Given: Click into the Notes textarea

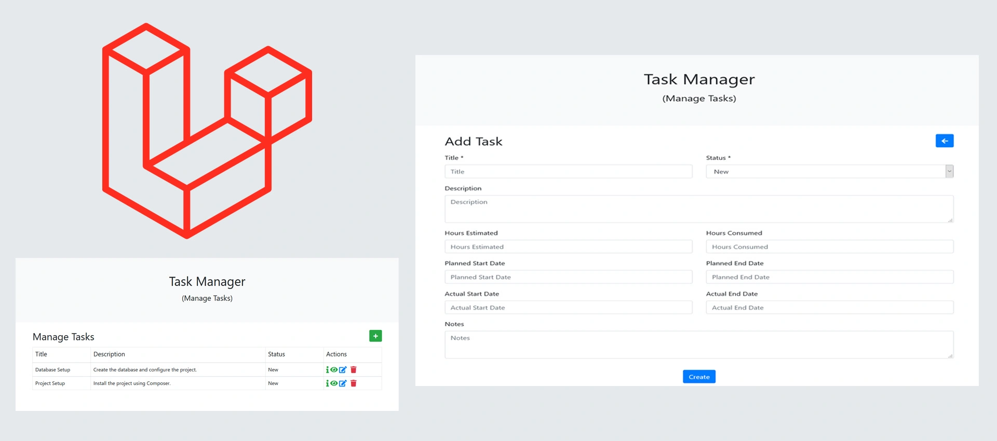Looking at the screenshot, I should (699, 345).
